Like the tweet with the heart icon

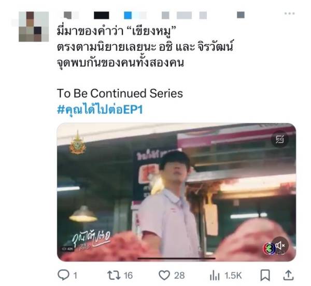coord(164,275)
